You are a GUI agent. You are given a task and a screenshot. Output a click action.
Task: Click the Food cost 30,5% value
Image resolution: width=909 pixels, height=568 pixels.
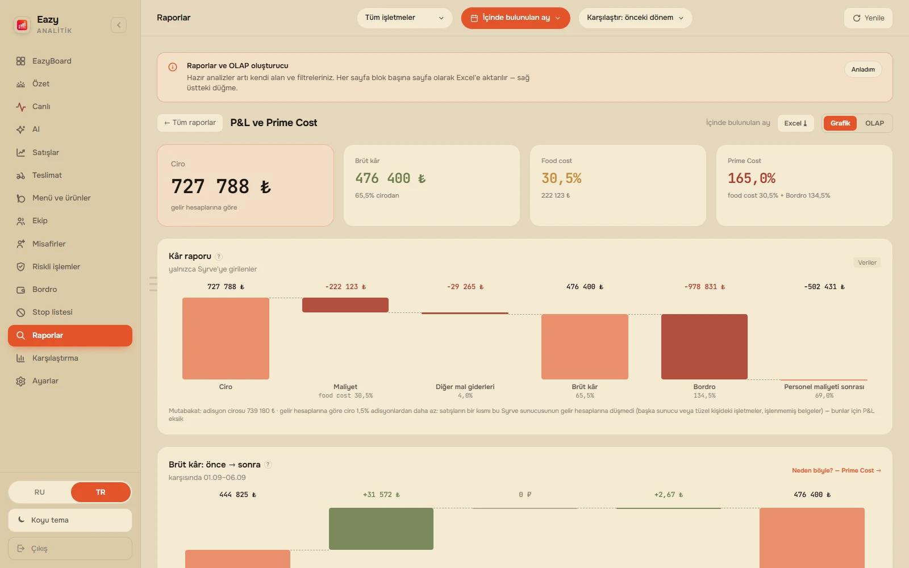pyautogui.click(x=561, y=178)
